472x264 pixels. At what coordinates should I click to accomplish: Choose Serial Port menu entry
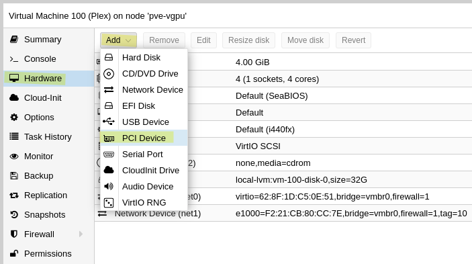[x=144, y=154]
